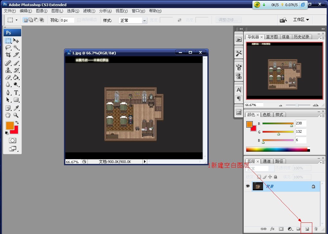The width and height of the screenshot is (328, 234).
Task: Open the 工作区 workspace dropdown
Action: (301, 20)
